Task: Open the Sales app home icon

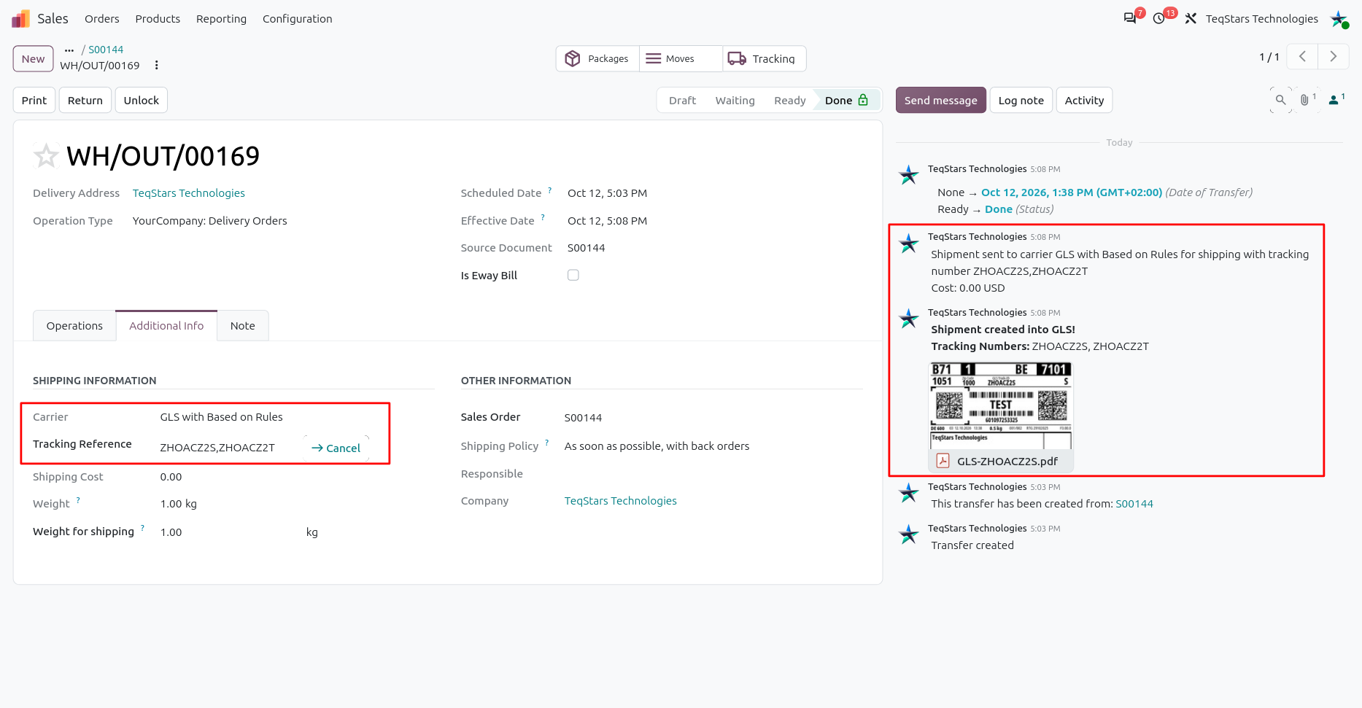Action: (x=20, y=19)
